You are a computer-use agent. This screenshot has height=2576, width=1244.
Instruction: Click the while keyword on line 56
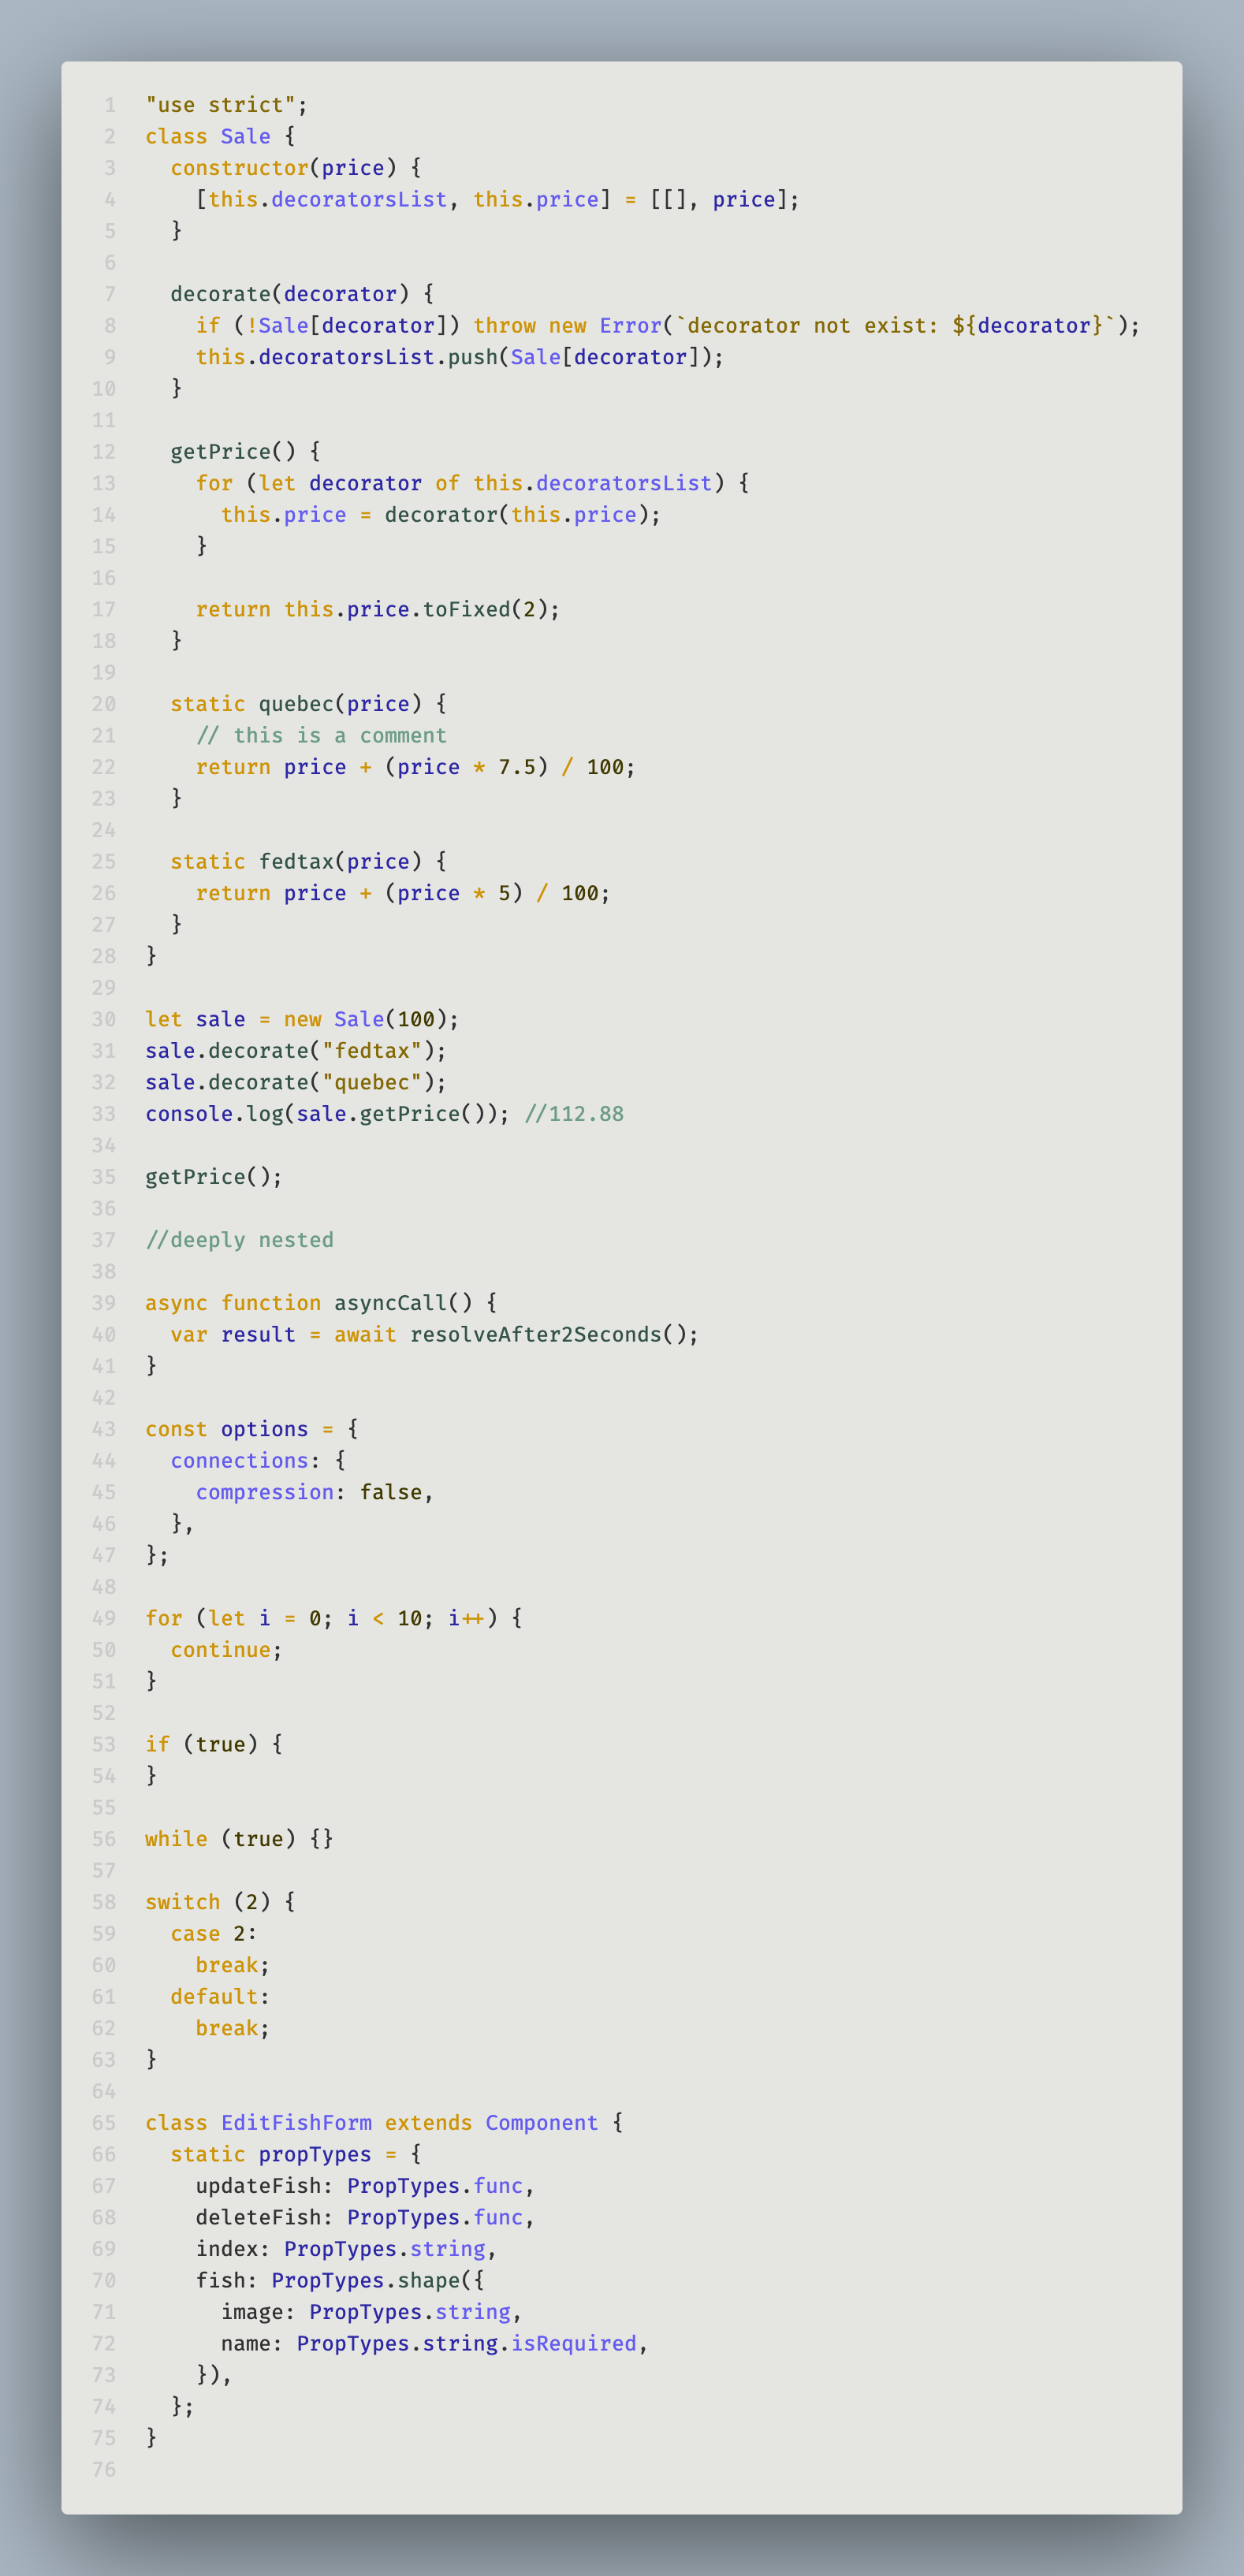coord(177,1839)
